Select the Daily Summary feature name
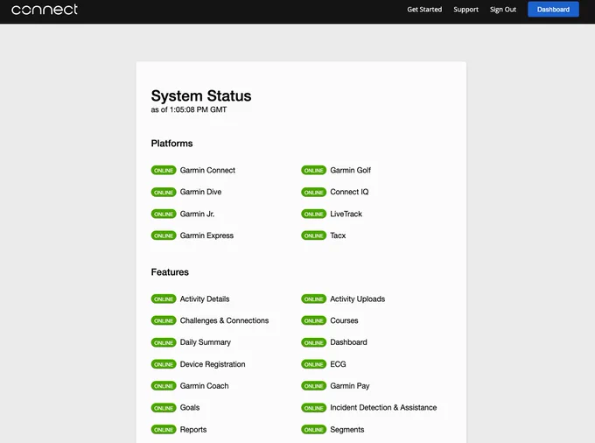 pyautogui.click(x=206, y=342)
